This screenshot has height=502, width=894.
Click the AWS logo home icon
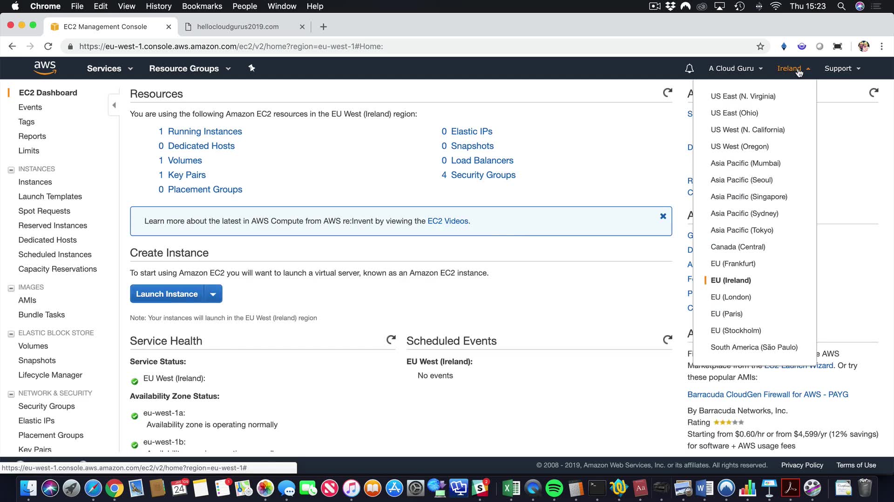45,68
